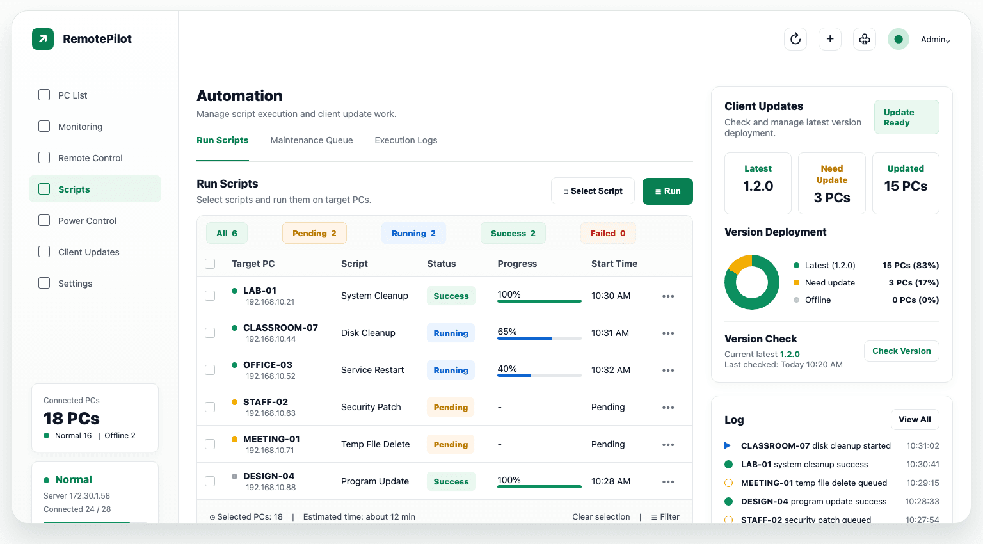
Task: Click the refresh icon in header
Action: coord(795,39)
